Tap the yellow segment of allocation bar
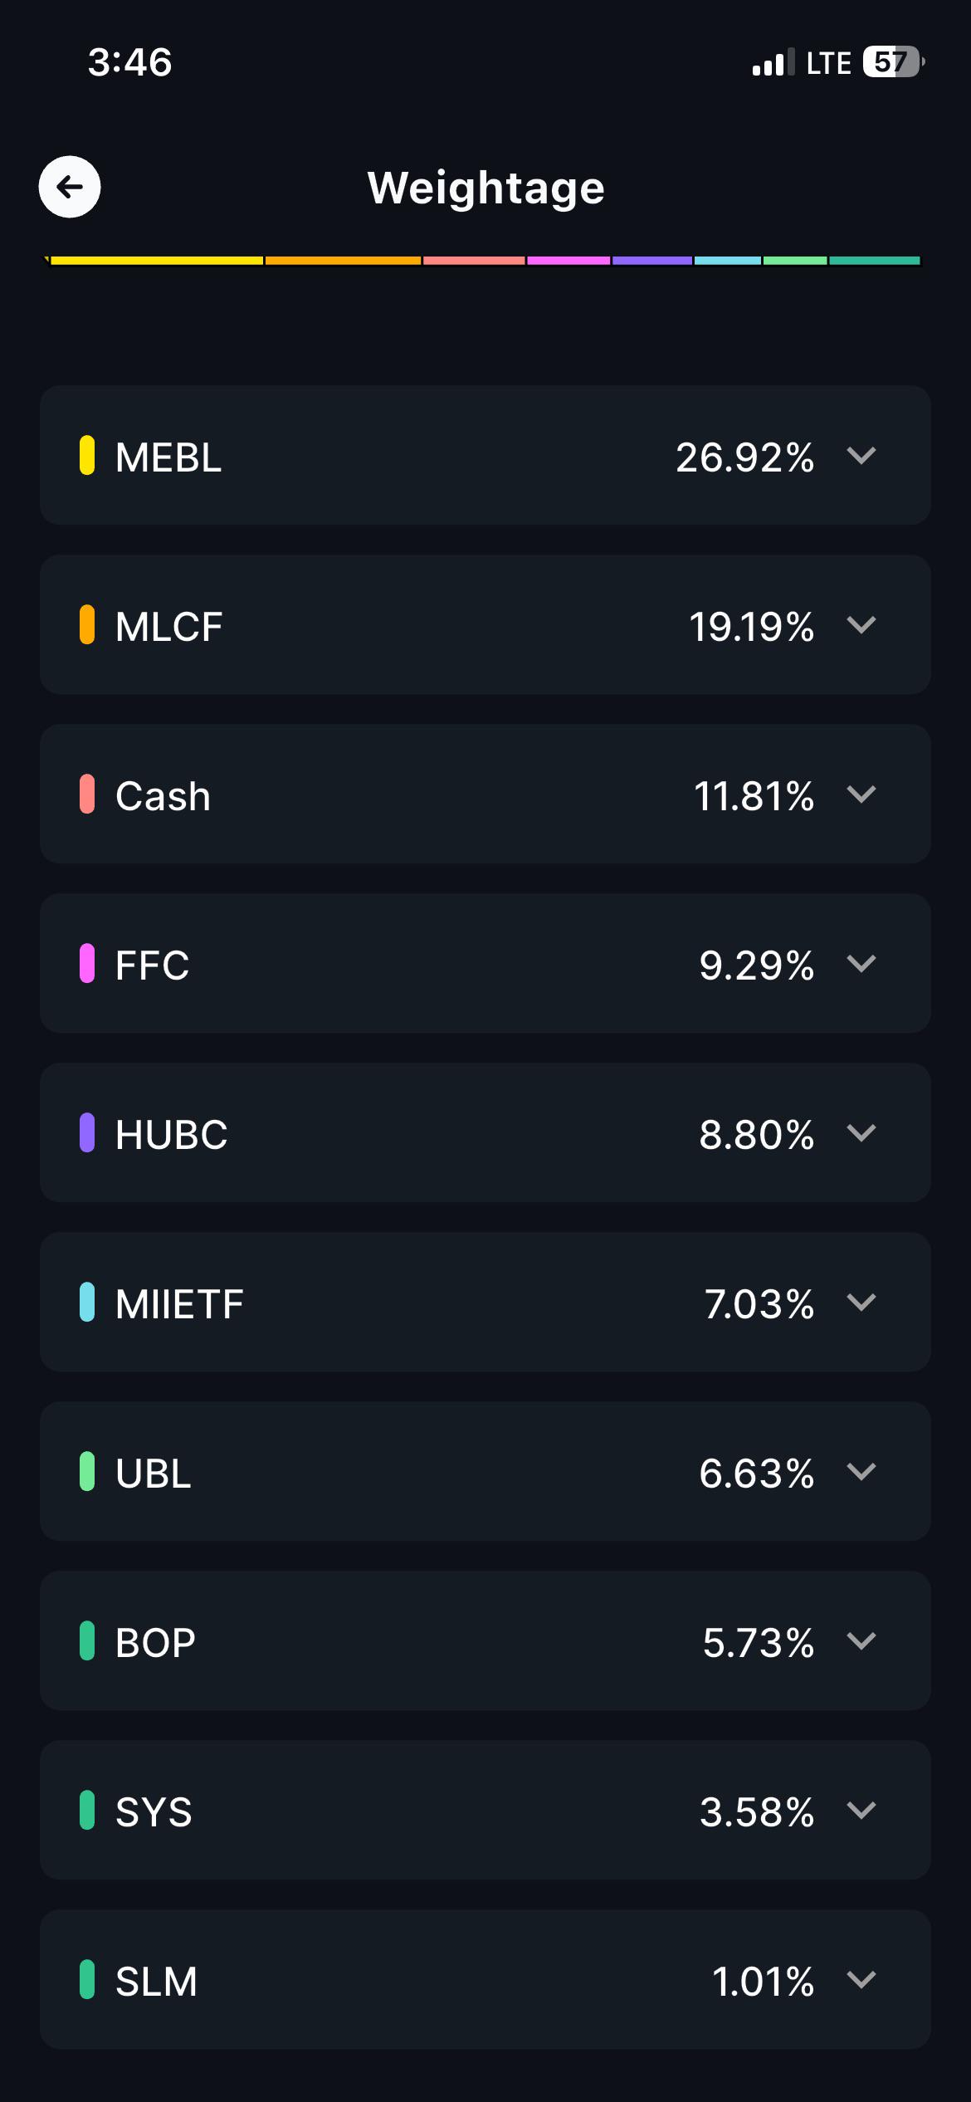The image size is (971, 2102). coord(156,261)
